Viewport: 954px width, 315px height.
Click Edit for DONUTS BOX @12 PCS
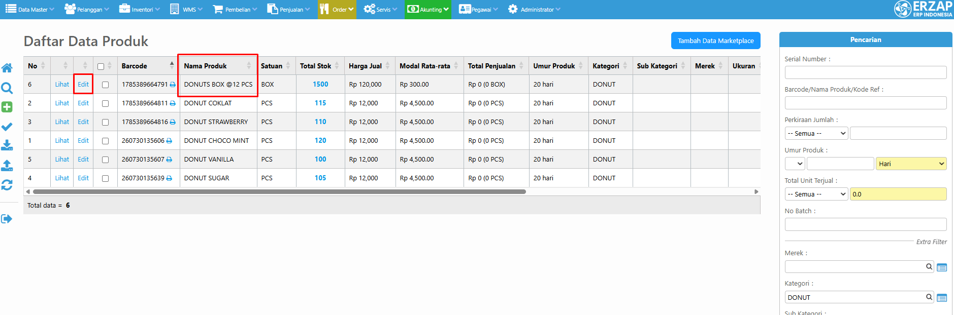[x=83, y=85]
